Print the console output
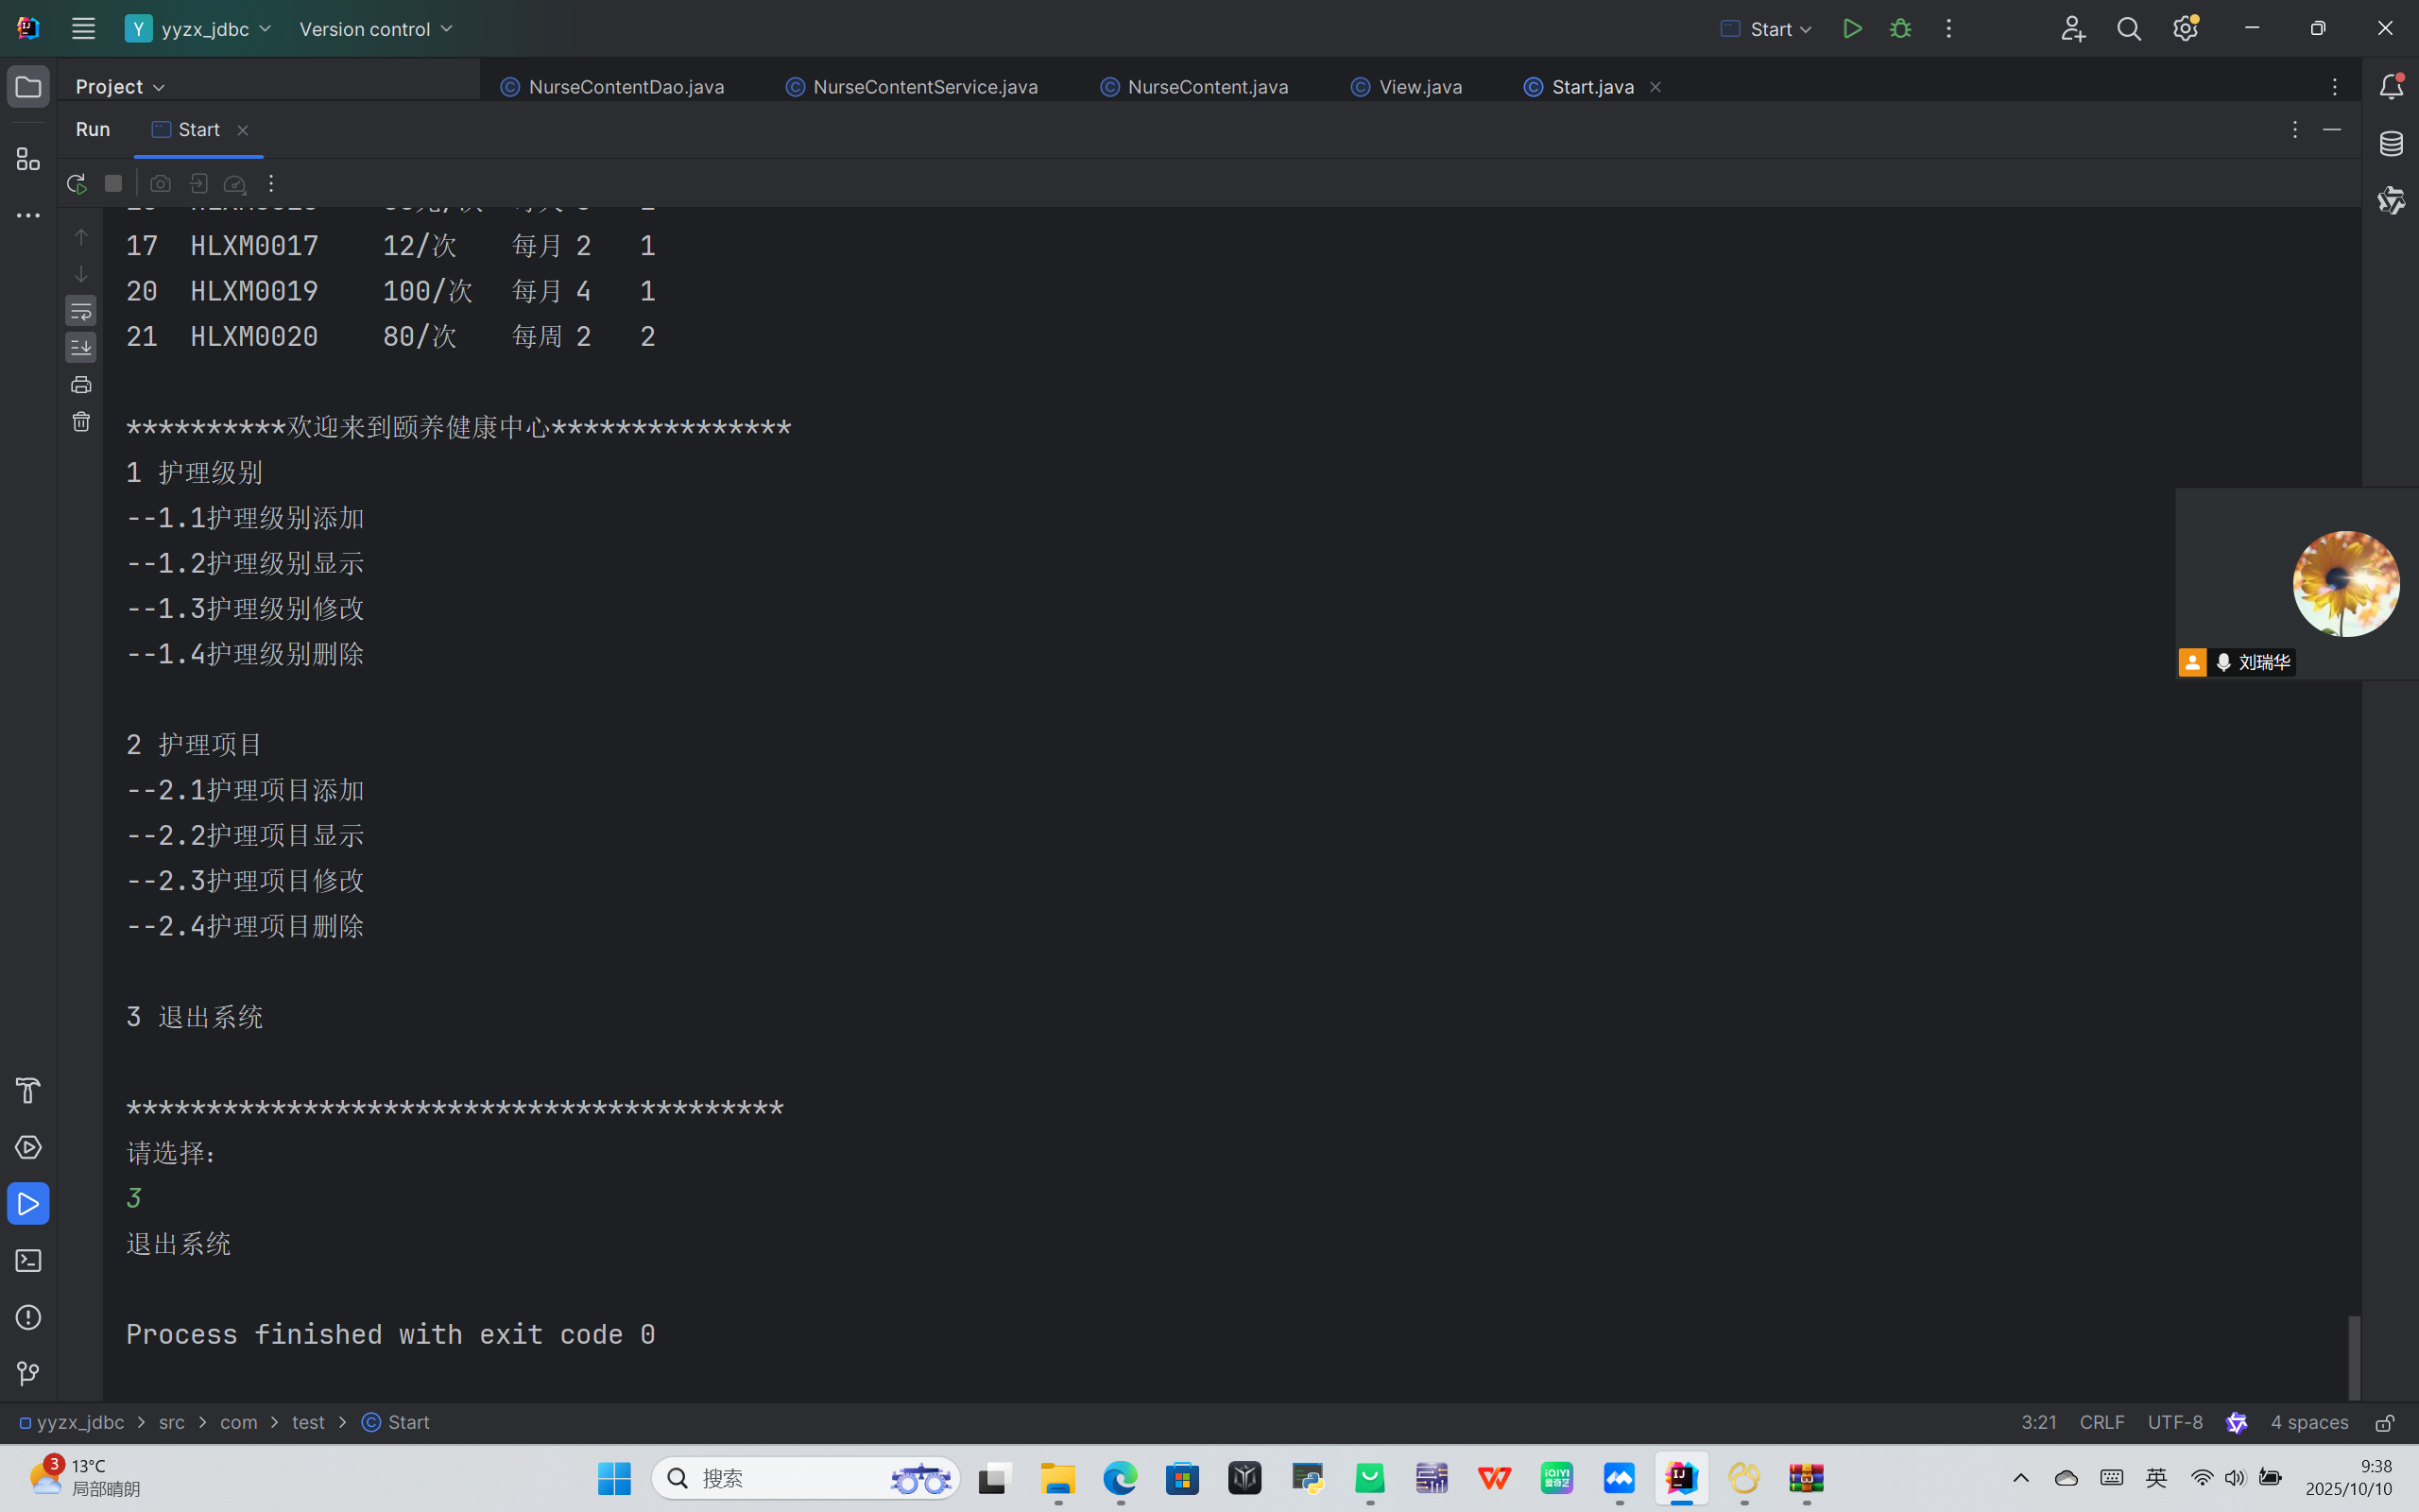This screenshot has height=1512, width=2419. (81, 385)
